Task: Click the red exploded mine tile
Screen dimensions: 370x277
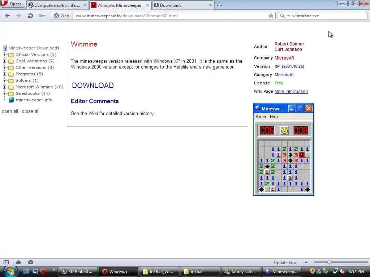Action: (x=302, y=155)
